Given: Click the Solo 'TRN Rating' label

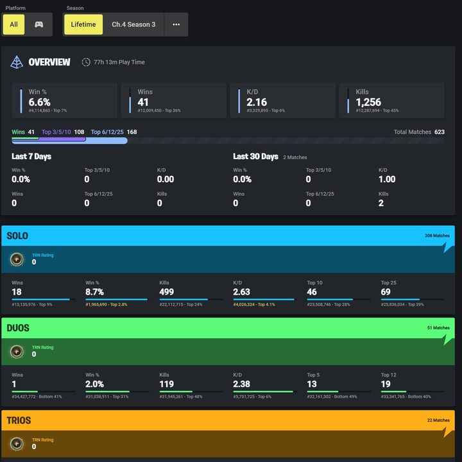Looking at the screenshot, I should point(43,255).
